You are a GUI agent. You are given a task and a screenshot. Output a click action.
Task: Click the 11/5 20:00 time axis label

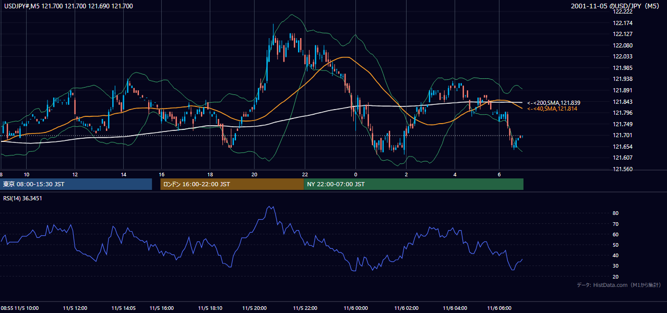(x=255, y=308)
